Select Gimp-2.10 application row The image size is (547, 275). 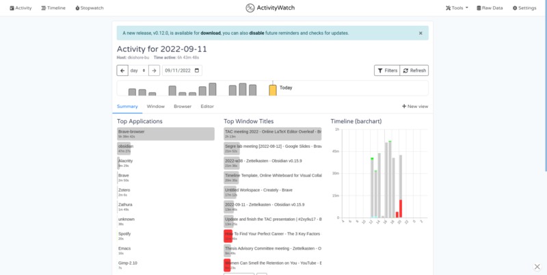[x=165, y=265]
